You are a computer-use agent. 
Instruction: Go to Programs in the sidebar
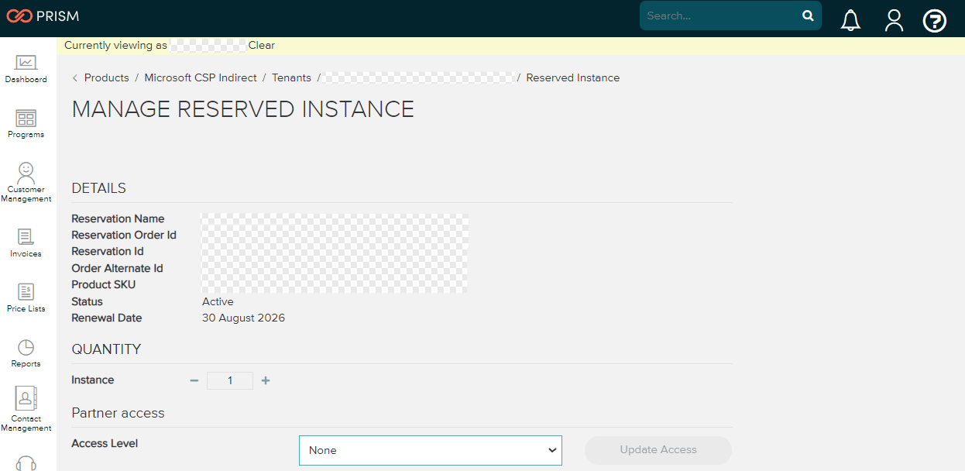tap(26, 123)
